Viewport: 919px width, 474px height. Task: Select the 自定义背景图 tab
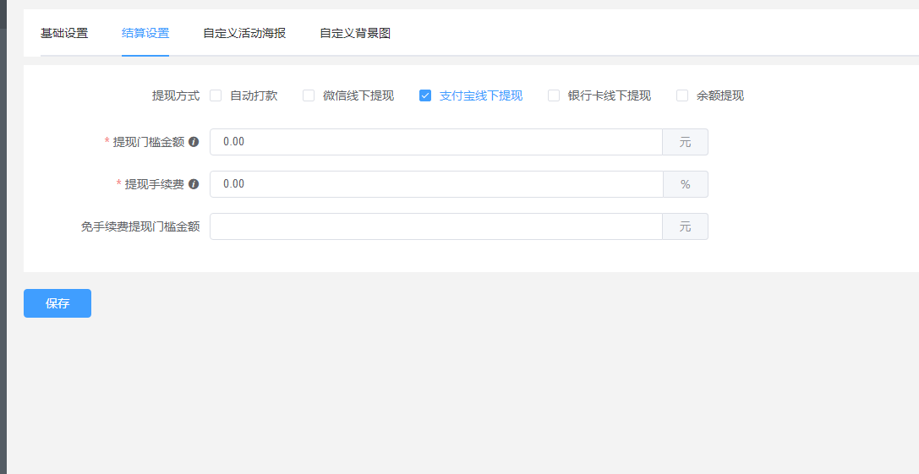click(x=355, y=34)
